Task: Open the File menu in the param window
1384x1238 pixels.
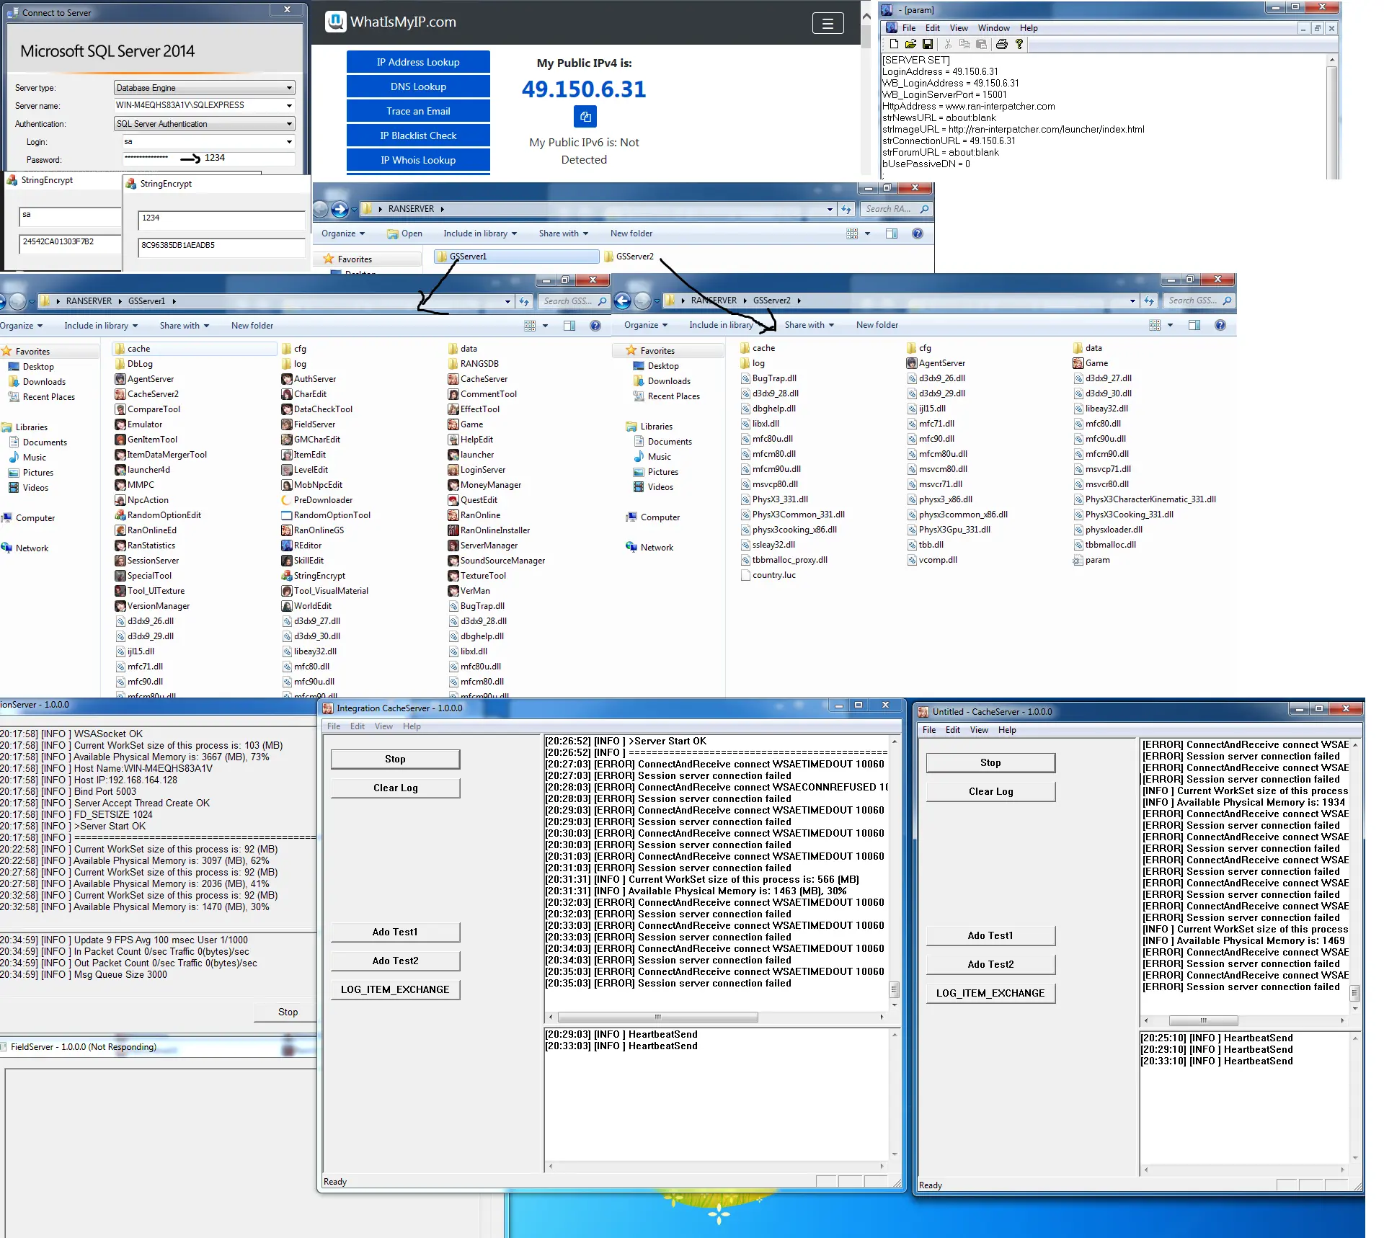Action: click(909, 28)
